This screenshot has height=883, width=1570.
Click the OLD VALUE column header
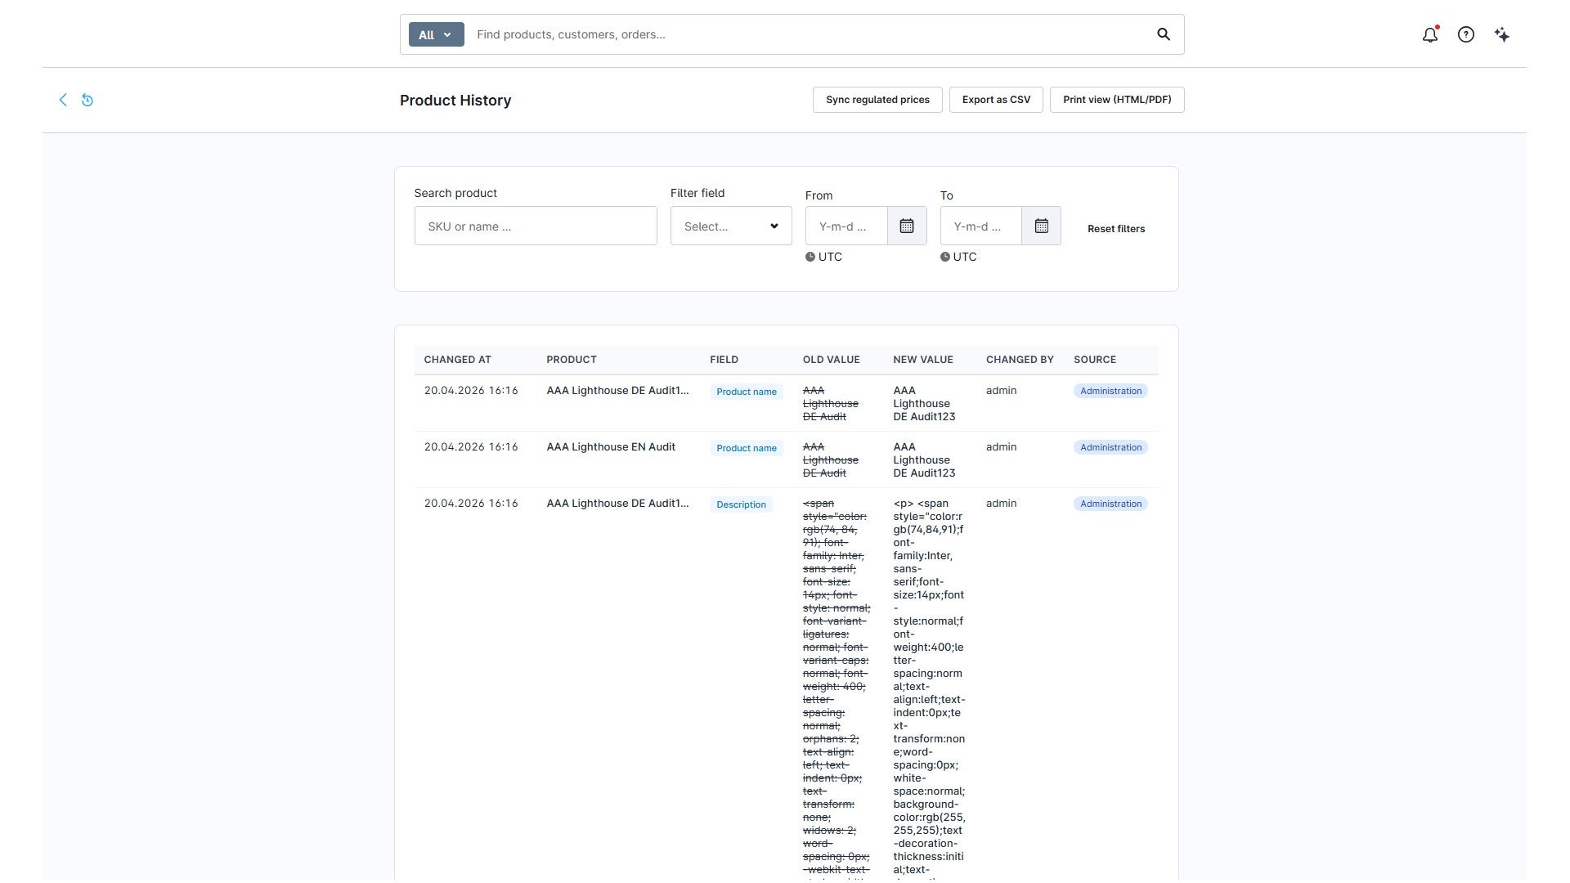pyautogui.click(x=831, y=360)
